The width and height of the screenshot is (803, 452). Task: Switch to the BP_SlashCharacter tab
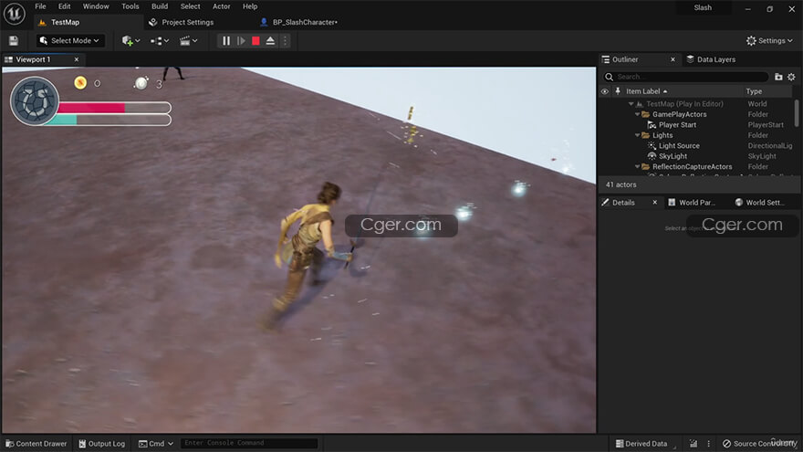[x=305, y=22]
